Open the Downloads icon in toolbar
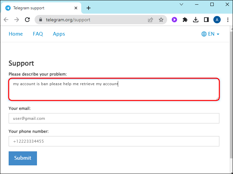 coord(196,20)
